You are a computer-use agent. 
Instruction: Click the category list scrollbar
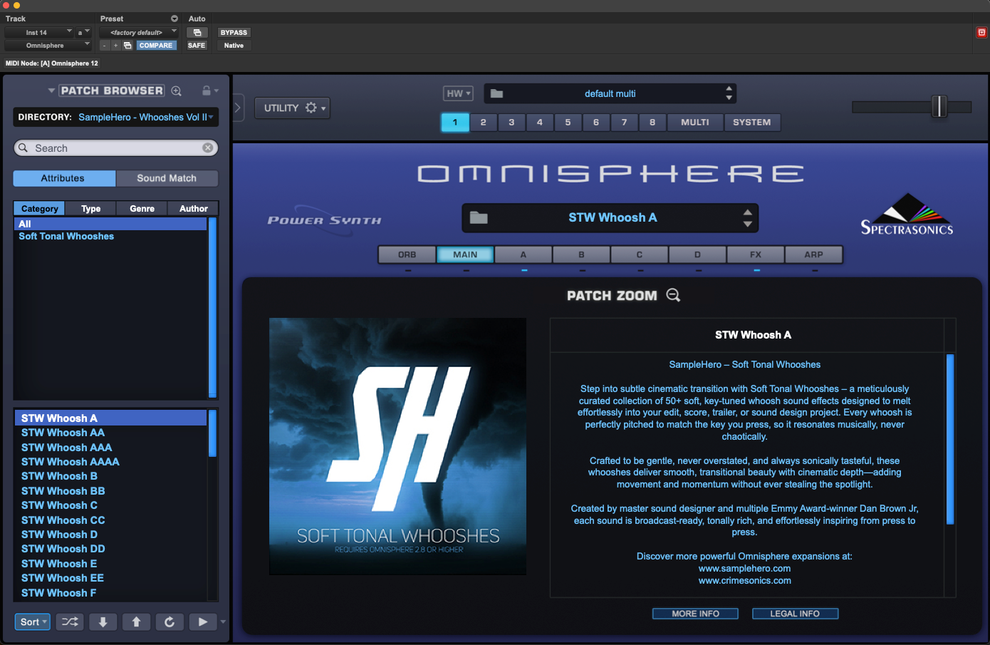212,306
